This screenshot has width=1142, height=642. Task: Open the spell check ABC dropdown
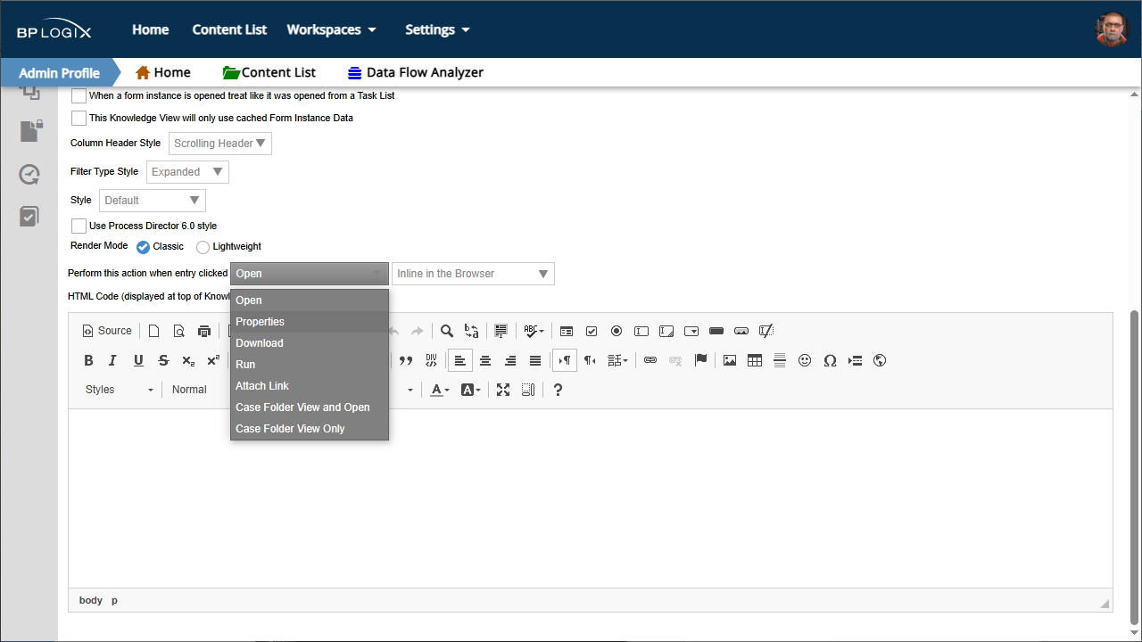534,331
